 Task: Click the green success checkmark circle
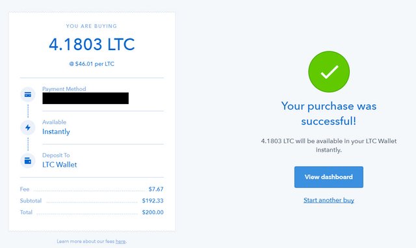point(329,72)
